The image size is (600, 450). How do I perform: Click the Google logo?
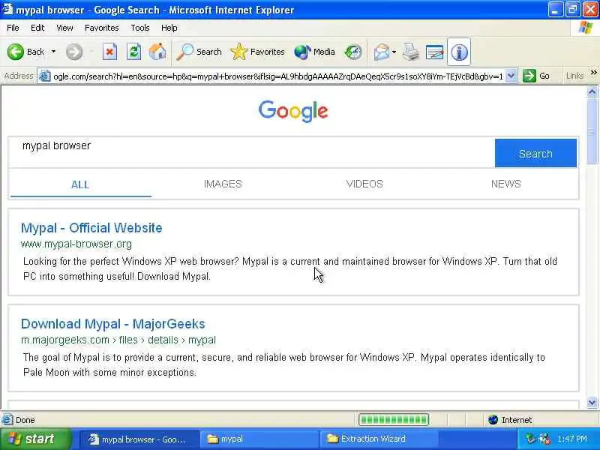coord(293,111)
